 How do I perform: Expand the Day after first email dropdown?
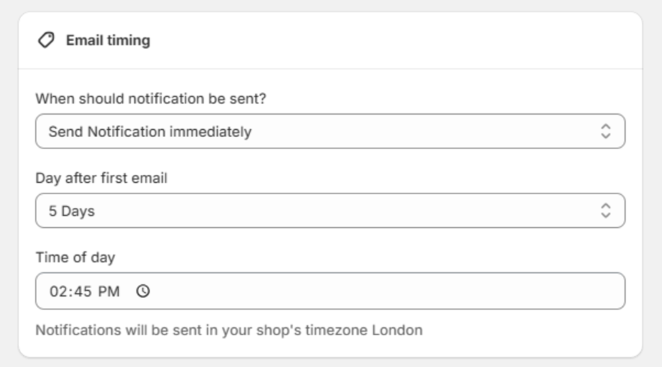[x=330, y=211]
